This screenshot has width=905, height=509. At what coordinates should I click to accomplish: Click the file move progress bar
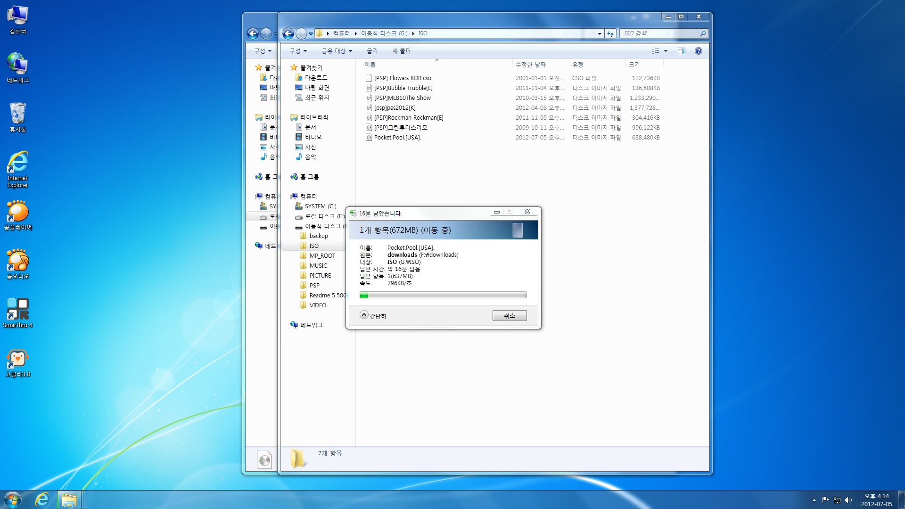443,295
